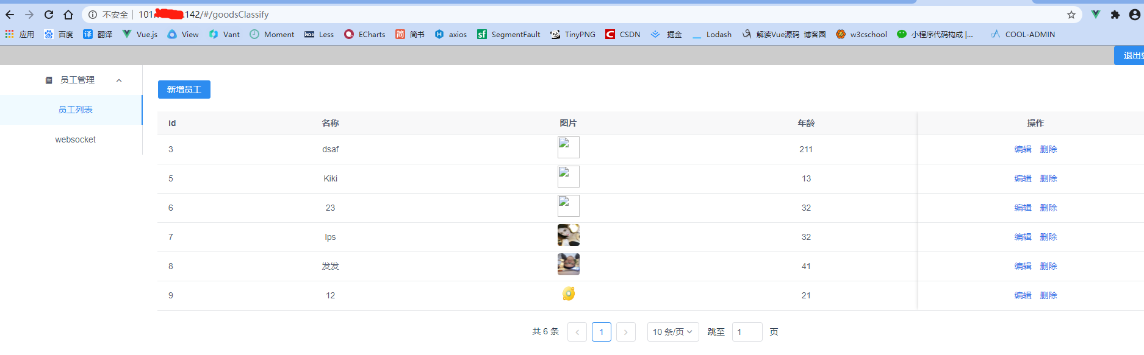
Task: Open the 掘金 bookmark
Action: tap(666, 34)
